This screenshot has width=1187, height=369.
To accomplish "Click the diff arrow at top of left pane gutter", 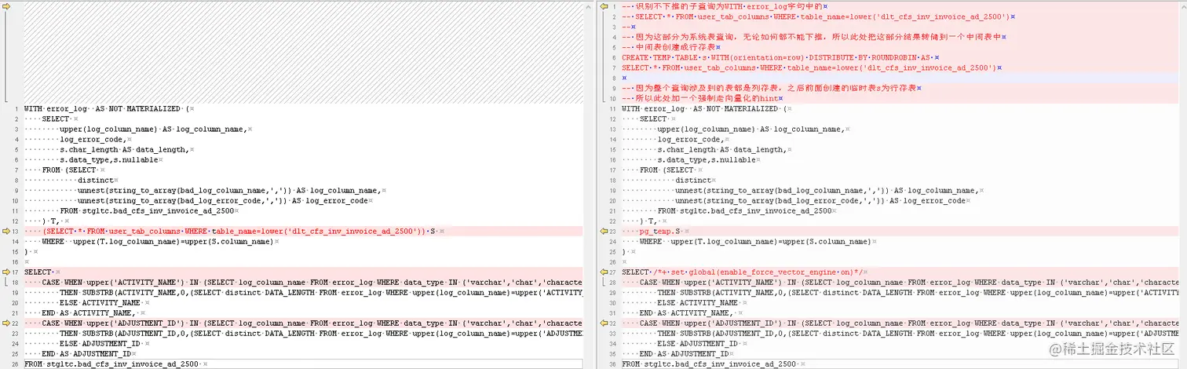I will pyautogui.click(x=7, y=6).
